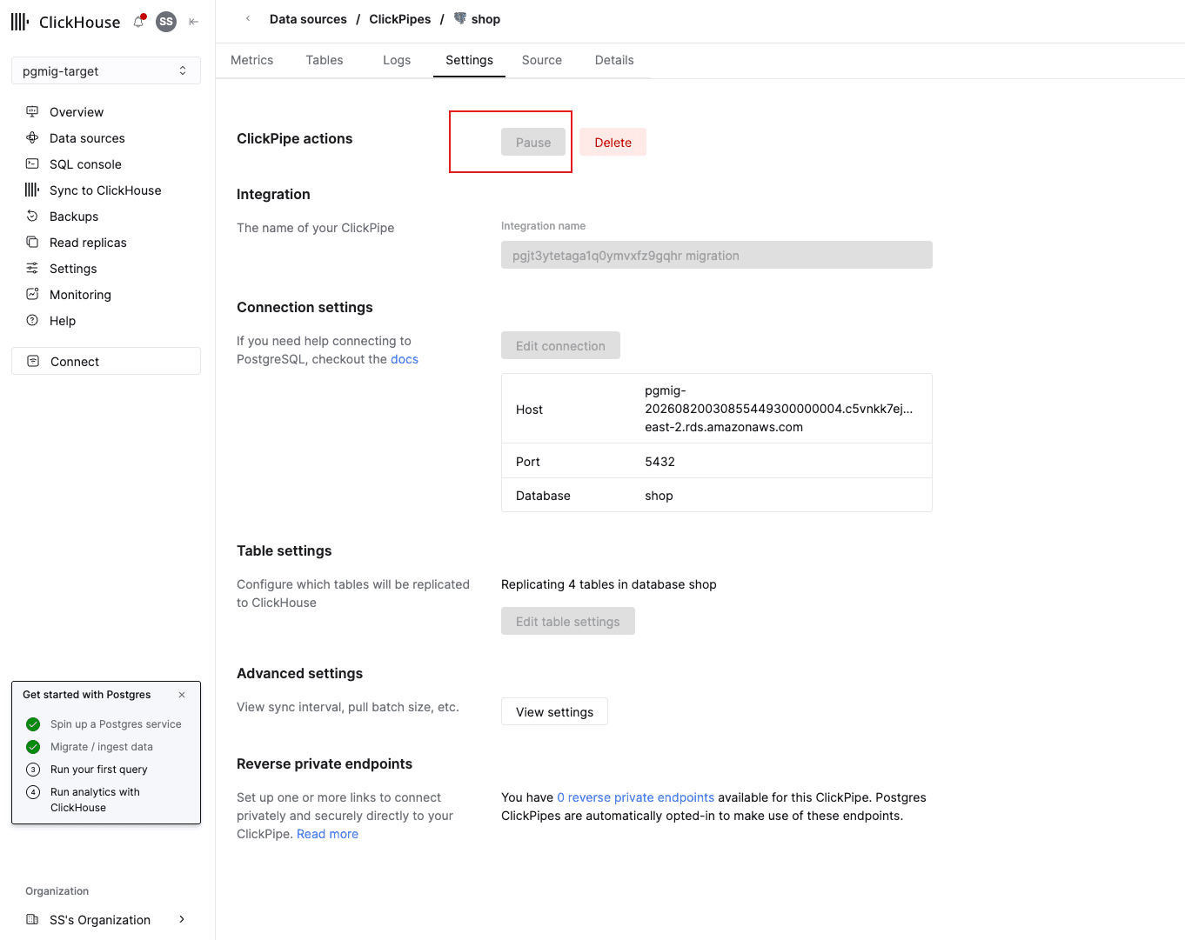This screenshot has height=940, width=1185.
Task: Switch to the Logs tab
Action: 397,60
